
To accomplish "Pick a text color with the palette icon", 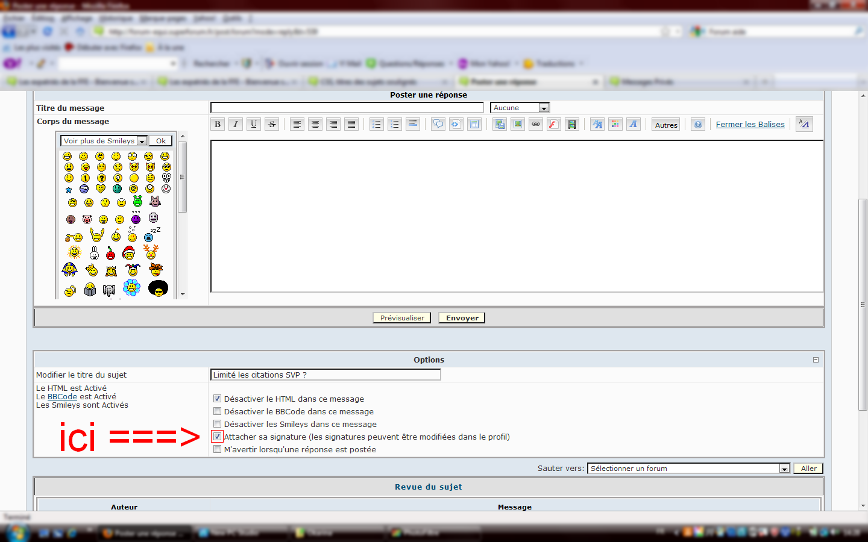I will point(615,125).
